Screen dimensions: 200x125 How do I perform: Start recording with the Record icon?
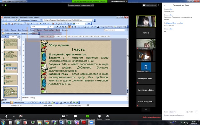coord(99,116)
